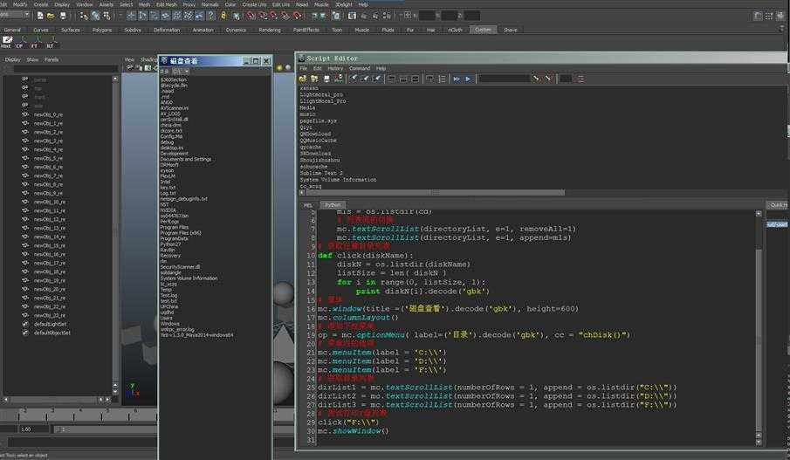Show only history pane in Script Editor

[x=392, y=79]
